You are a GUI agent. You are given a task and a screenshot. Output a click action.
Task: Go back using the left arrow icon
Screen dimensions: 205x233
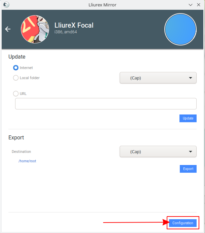point(8,29)
